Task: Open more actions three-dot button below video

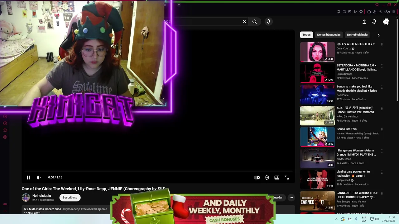Action: (291, 198)
